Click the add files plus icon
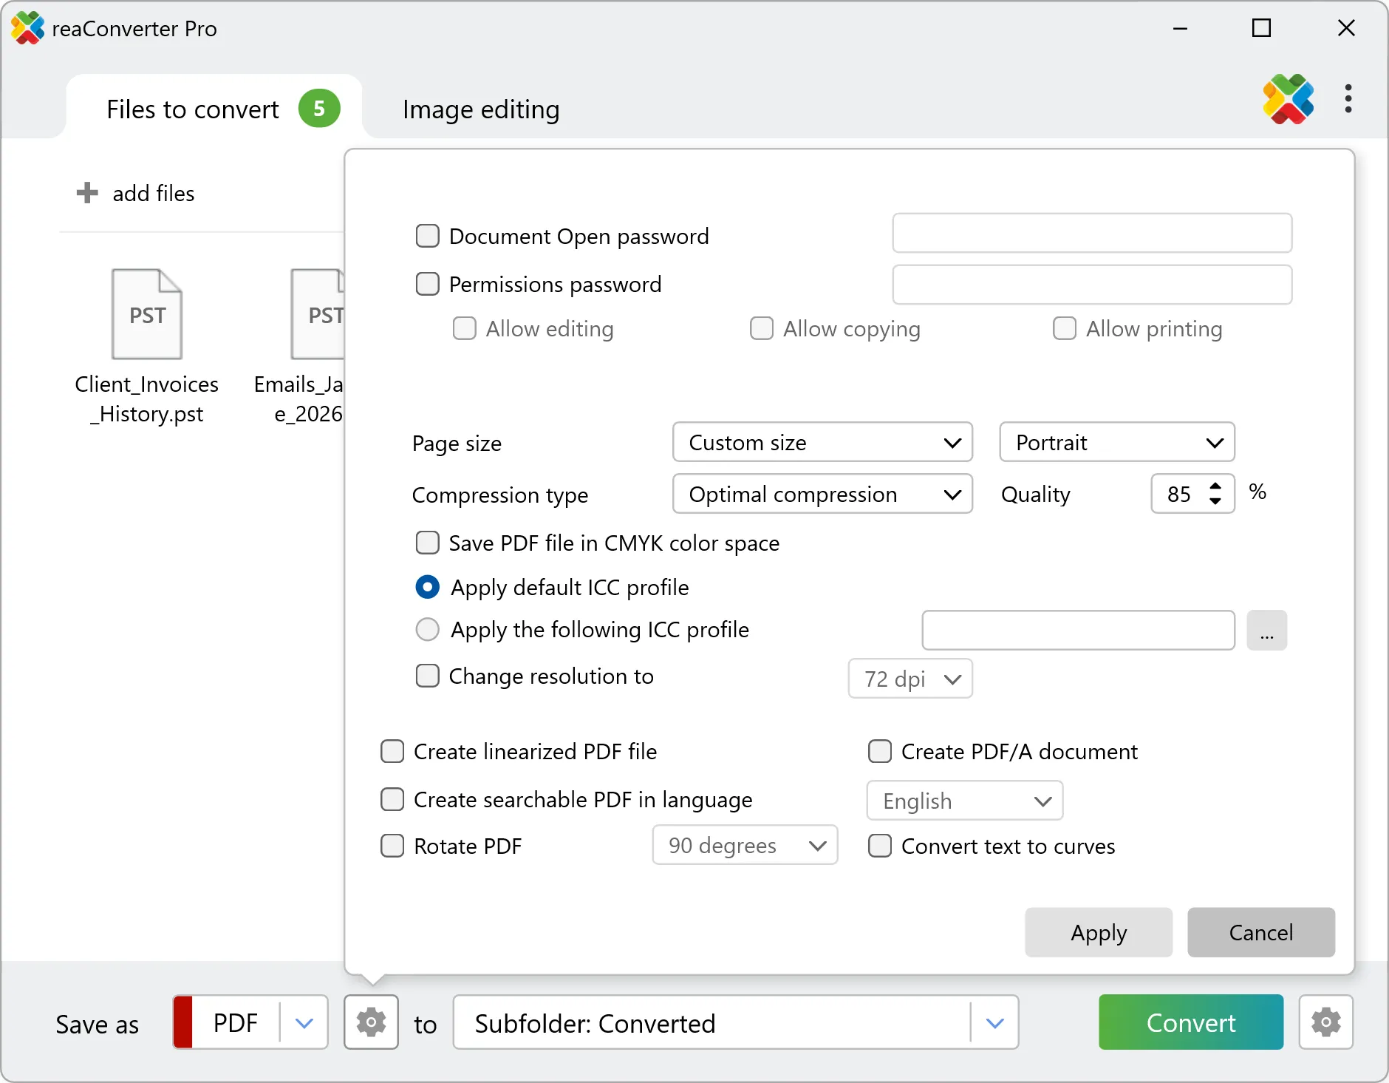Screen dimensions: 1389x1083 pos(87,193)
